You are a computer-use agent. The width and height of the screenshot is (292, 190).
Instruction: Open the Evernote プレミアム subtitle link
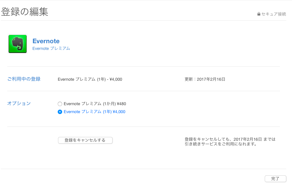tap(51, 49)
